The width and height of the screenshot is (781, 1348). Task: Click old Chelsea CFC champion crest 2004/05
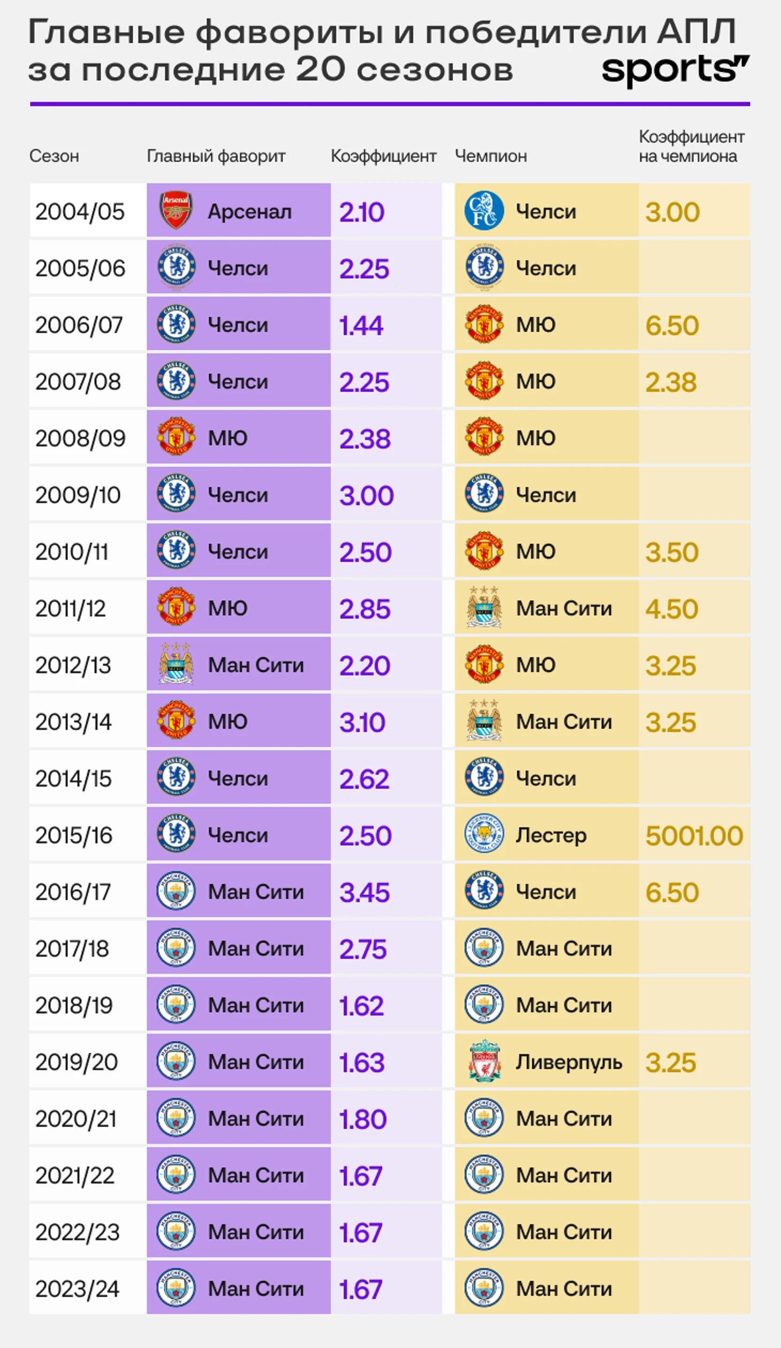(x=484, y=211)
